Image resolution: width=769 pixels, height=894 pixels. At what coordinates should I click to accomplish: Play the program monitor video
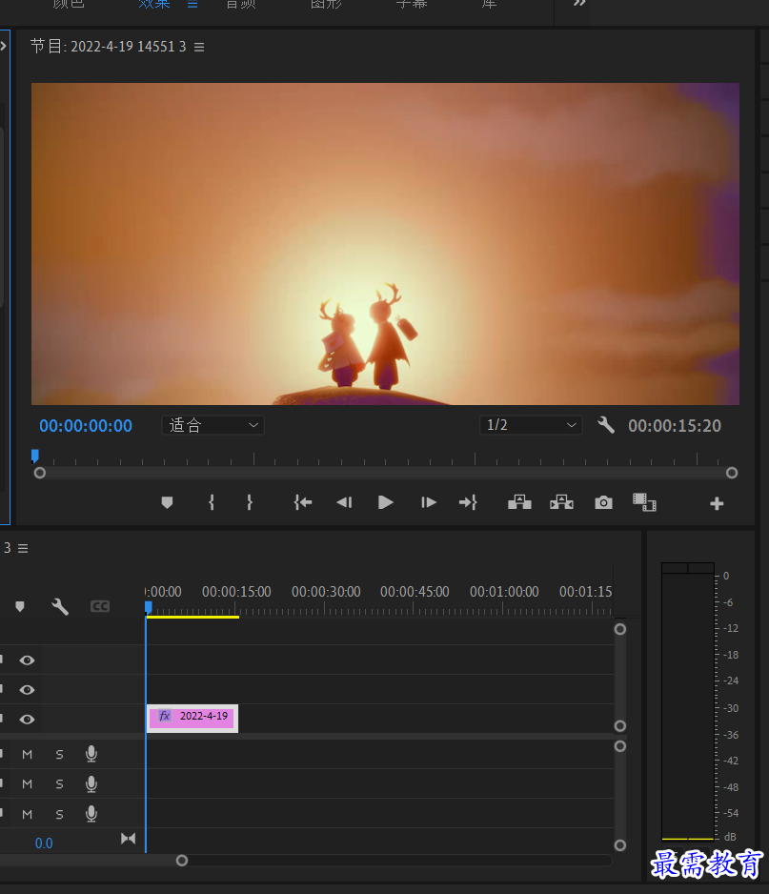(x=386, y=502)
